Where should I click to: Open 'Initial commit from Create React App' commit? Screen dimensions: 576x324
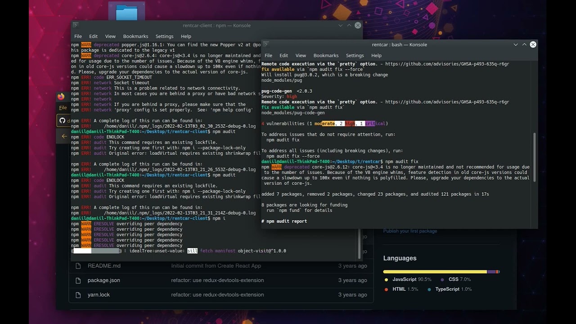[216, 266]
